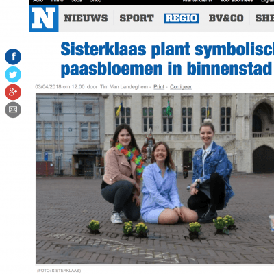The image size is (274, 274).
Task: Open the Sisterklaas article headline
Action: pyautogui.click(x=167, y=59)
